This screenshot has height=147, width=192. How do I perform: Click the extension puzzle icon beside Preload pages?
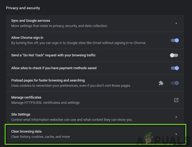point(161,83)
